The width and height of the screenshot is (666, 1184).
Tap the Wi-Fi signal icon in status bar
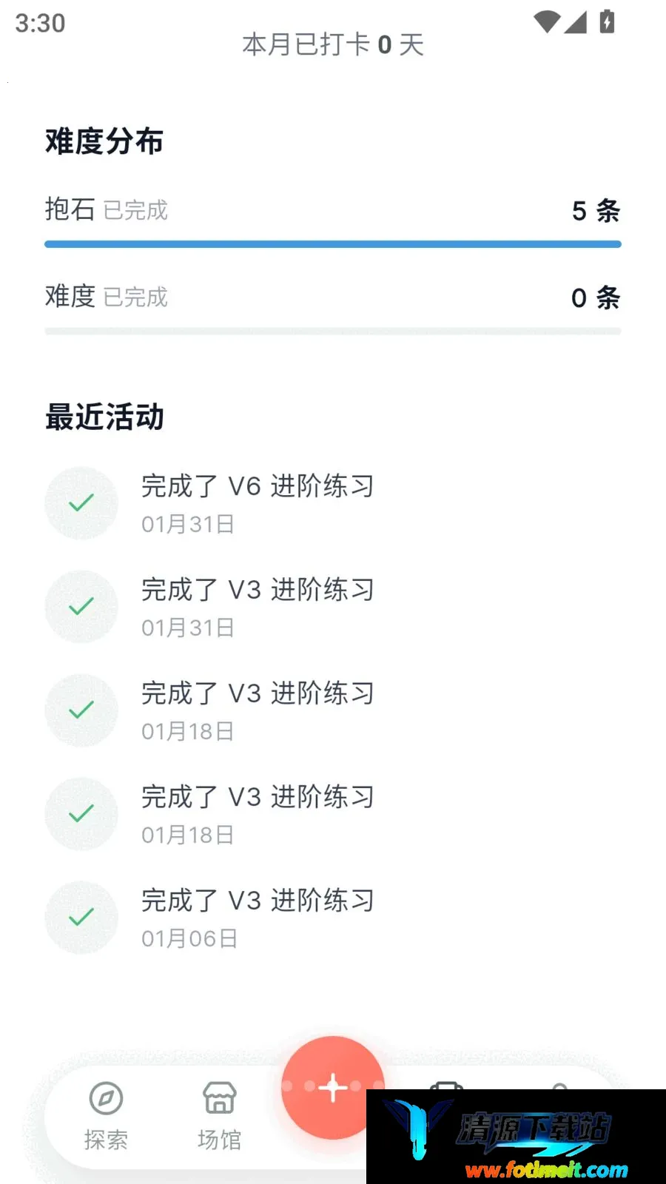pyautogui.click(x=547, y=22)
